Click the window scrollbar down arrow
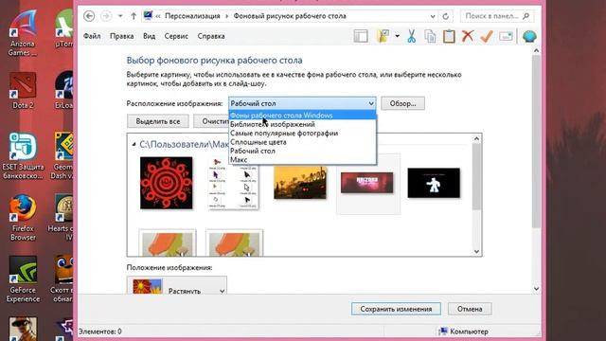Screen dimensions: 606x341 point(536,288)
